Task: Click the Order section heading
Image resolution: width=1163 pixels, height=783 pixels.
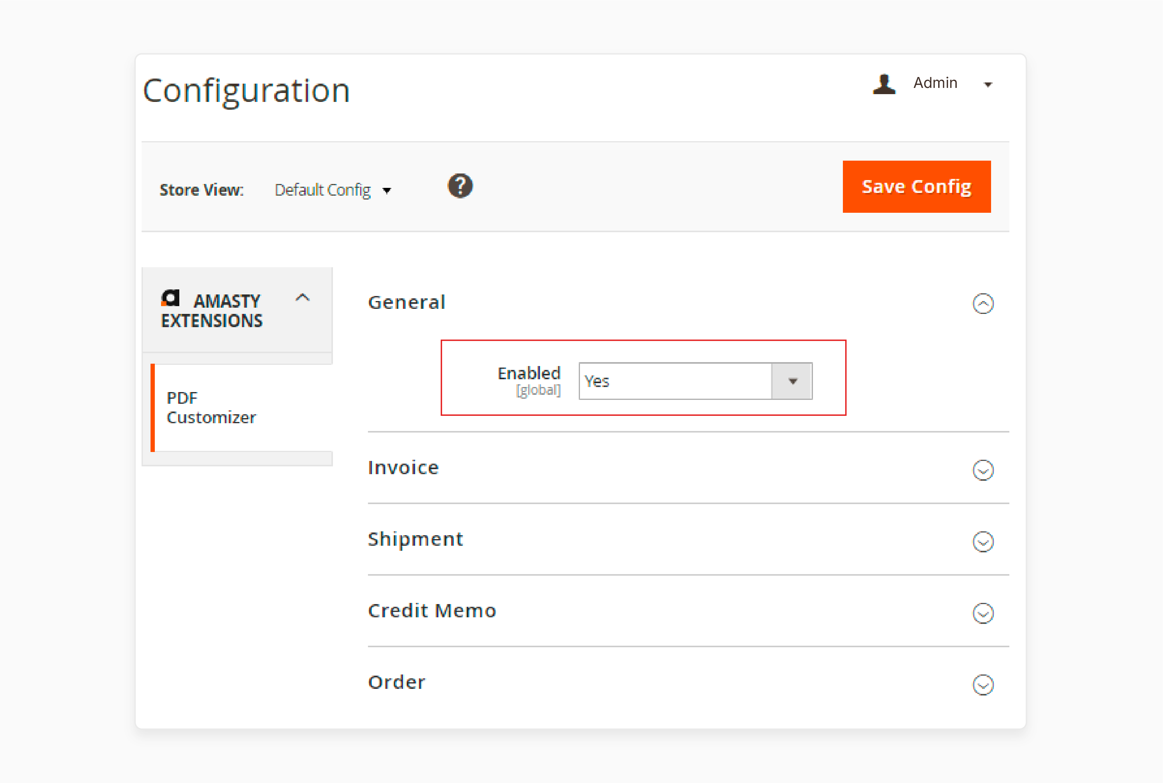Action: (396, 682)
